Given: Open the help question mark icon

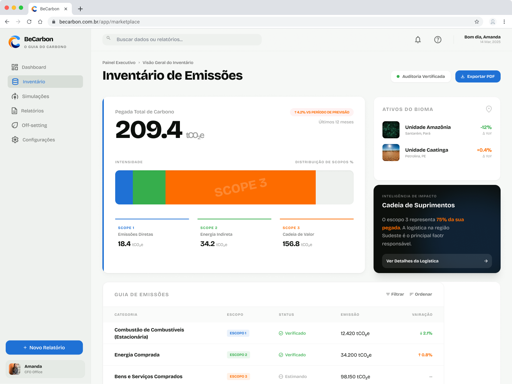Looking at the screenshot, I should [x=438, y=39].
